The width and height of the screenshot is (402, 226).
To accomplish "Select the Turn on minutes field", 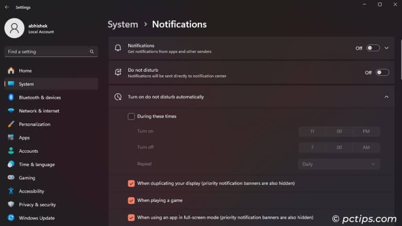I will 339,131.
